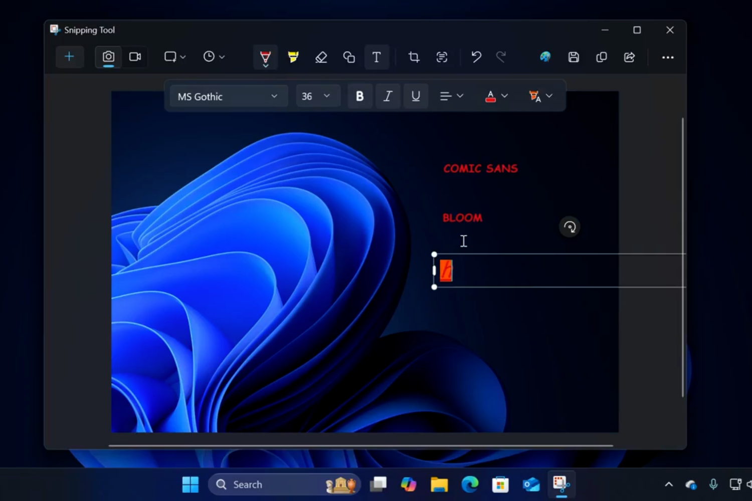Click the vertical scrollbar of the canvas

(683, 257)
